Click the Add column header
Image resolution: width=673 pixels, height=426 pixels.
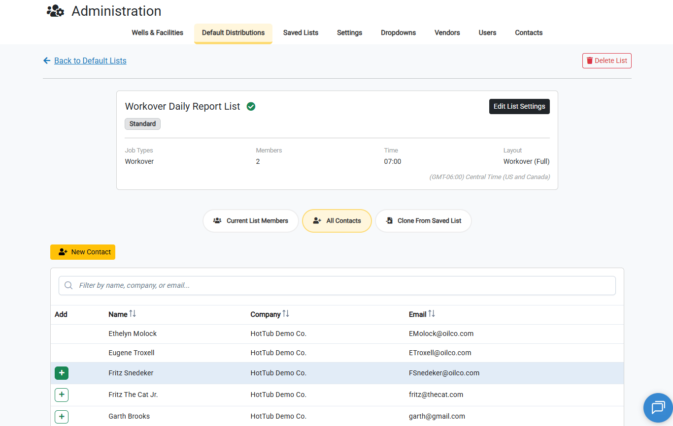[61, 314]
